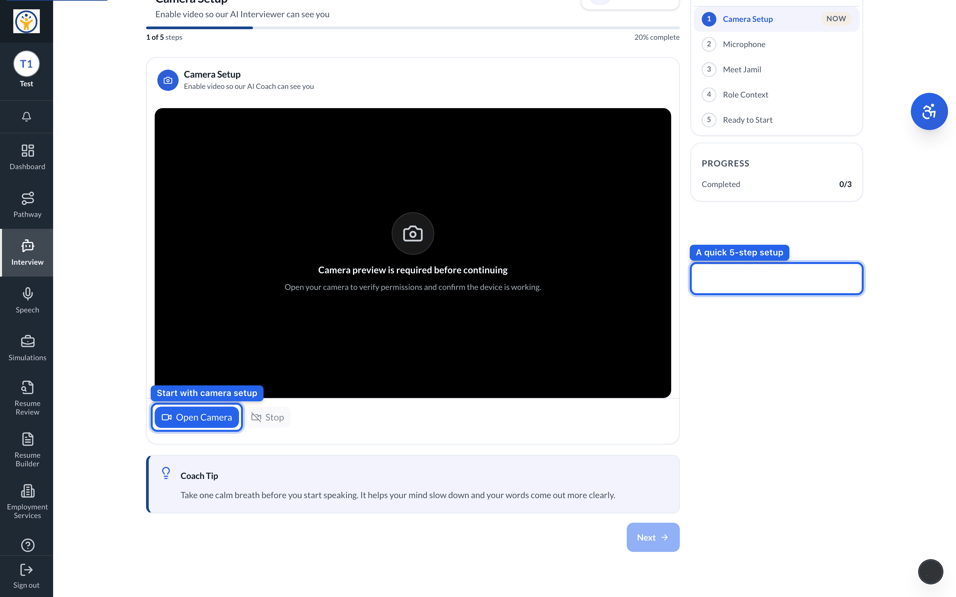Select step 4 Role Context

click(x=776, y=95)
